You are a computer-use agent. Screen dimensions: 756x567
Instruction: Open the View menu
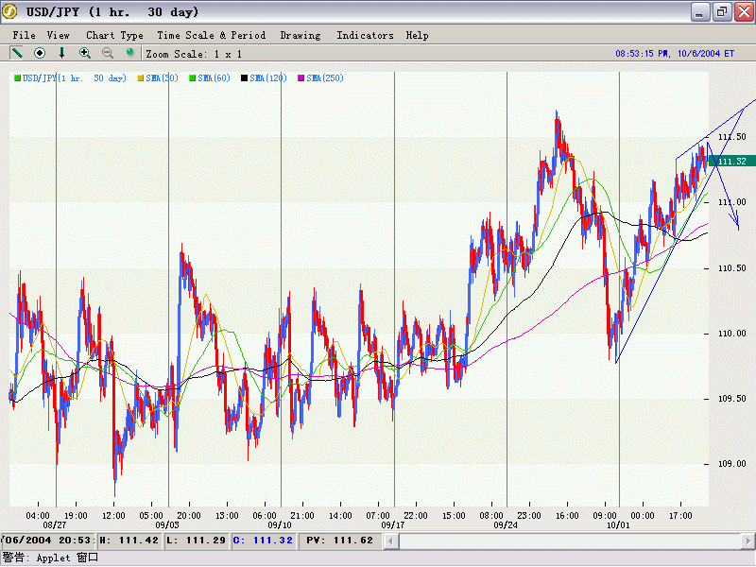coord(58,35)
